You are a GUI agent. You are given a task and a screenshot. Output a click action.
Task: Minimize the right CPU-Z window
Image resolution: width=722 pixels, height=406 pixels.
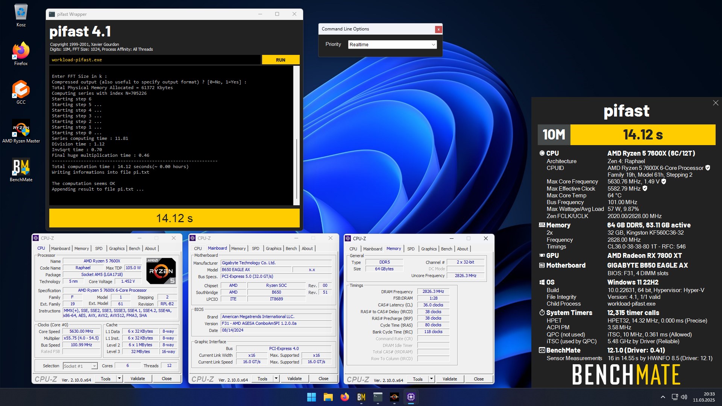[452, 238]
